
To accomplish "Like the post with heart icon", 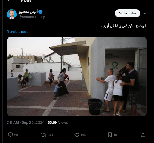I will point(77,135).
